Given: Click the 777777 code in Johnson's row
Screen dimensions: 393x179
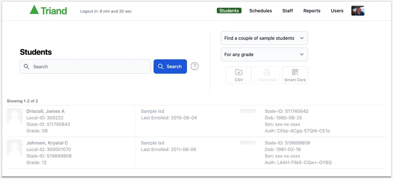Looking at the screenshot, I should point(247,143).
